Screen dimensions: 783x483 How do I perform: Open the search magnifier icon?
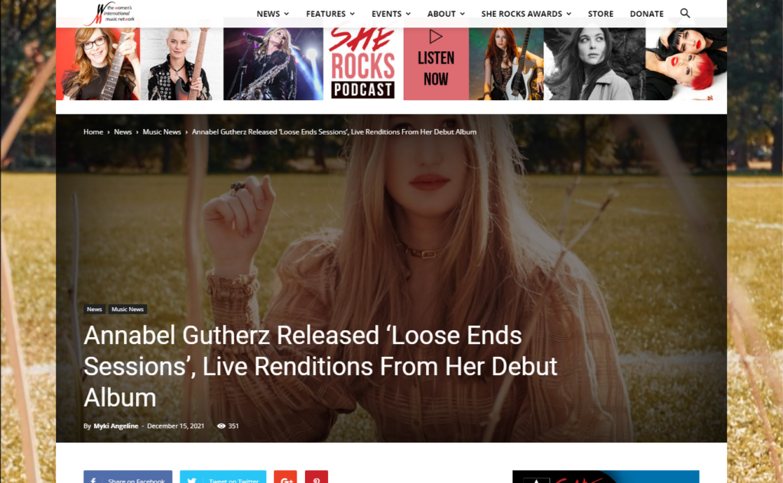click(x=684, y=14)
